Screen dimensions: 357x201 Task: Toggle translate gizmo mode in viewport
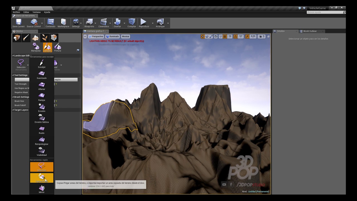pyautogui.click(x=203, y=37)
